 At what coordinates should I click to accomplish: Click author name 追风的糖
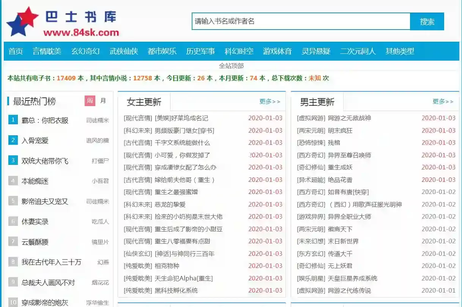point(98,141)
